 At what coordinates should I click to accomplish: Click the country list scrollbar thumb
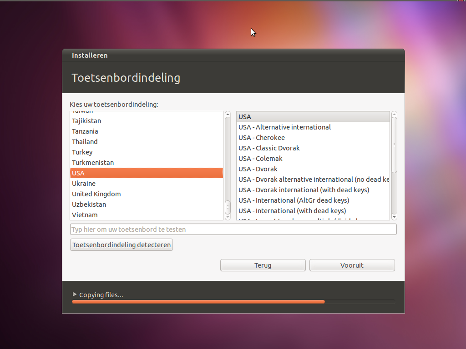click(x=228, y=207)
